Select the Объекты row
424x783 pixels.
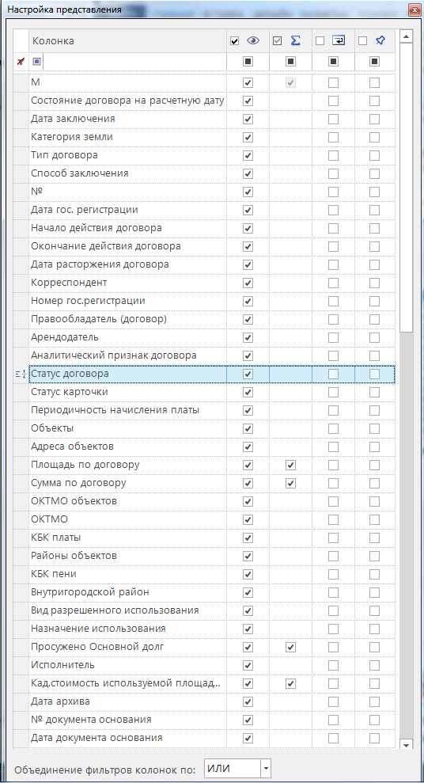click(x=212, y=428)
